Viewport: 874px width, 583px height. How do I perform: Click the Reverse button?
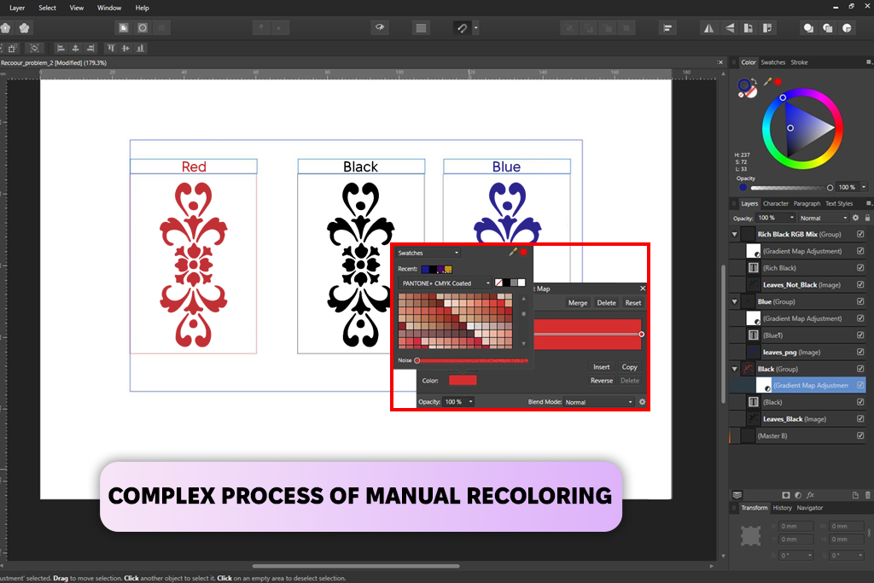602,381
